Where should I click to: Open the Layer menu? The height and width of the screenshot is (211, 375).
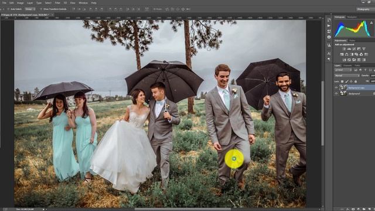point(30,3)
